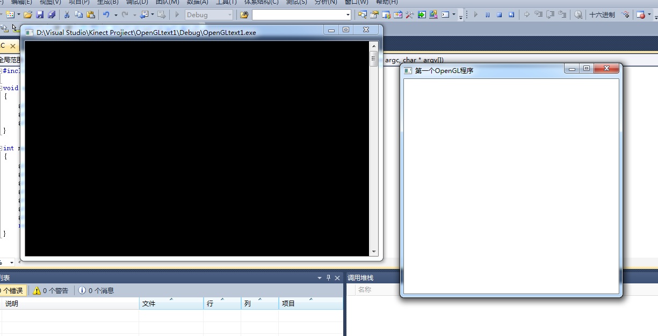The width and height of the screenshot is (658, 336).
Task: Click the find in files folder icon
Action: click(244, 14)
